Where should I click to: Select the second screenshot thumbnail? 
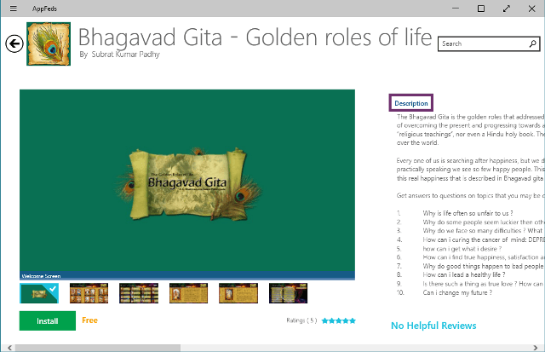89,293
